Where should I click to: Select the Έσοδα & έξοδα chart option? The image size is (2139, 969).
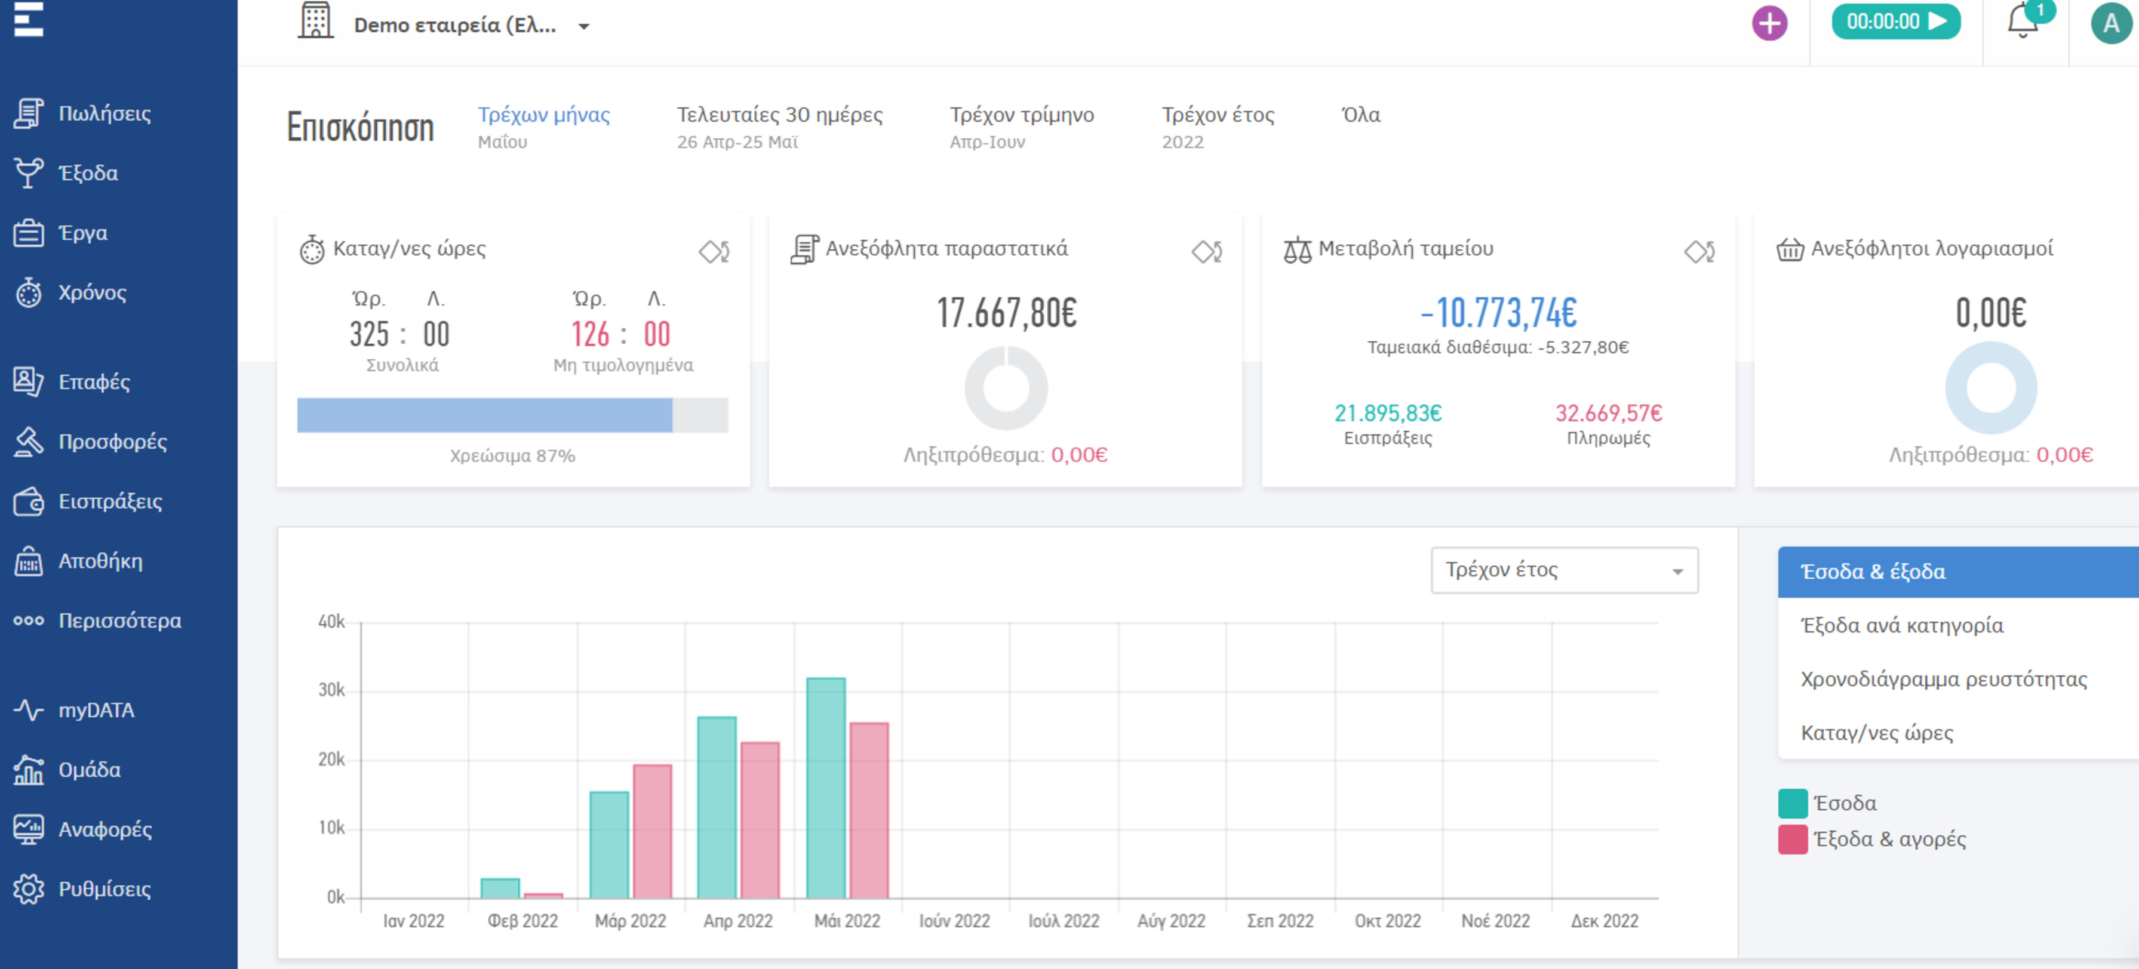[x=1958, y=572]
